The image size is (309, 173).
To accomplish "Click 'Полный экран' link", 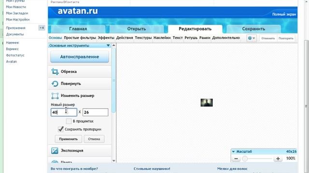I will pyautogui.click(x=284, y=14).
